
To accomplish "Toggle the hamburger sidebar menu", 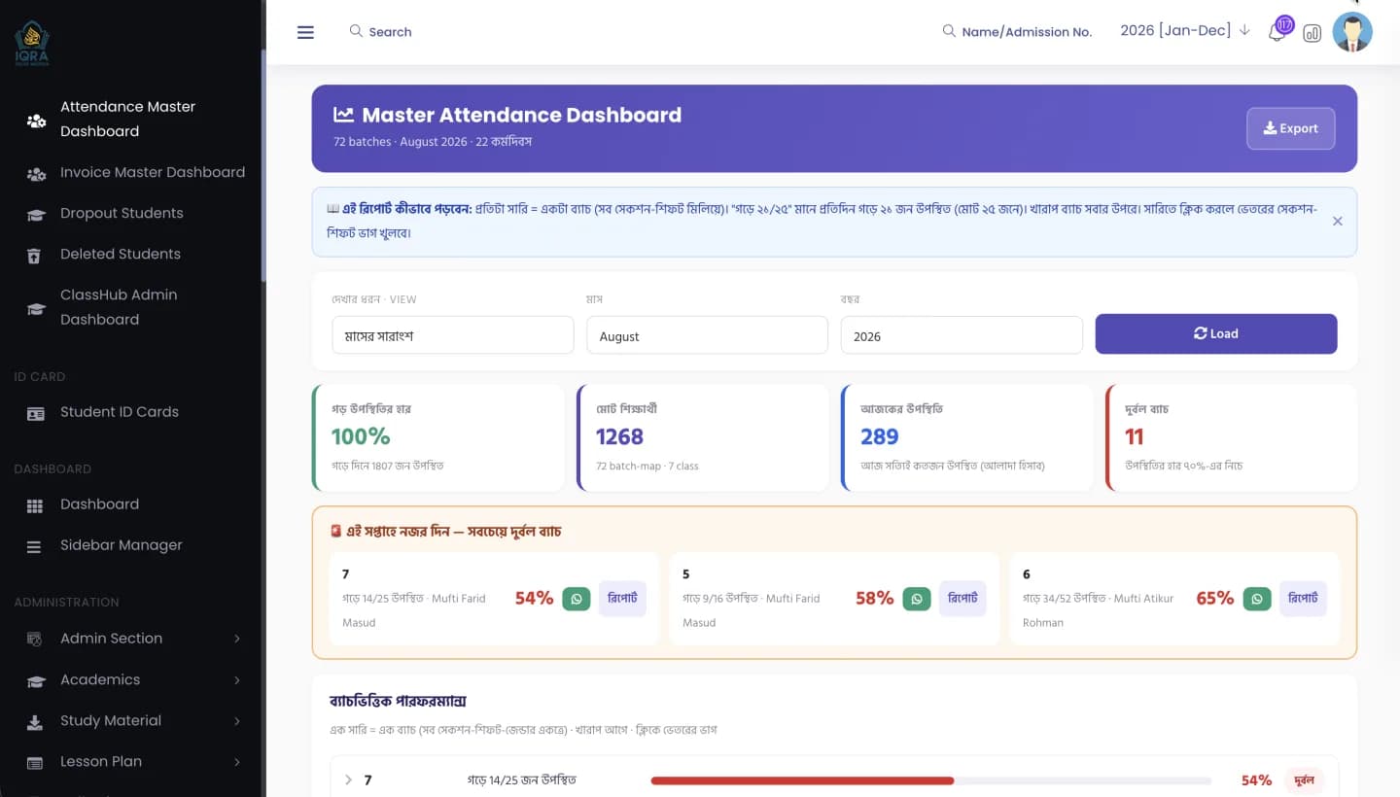I will pyautogui.click(x=305, y=32).
